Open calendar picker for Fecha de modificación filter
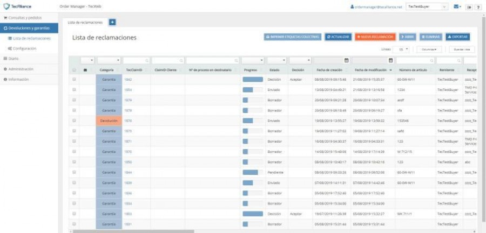 390,61
